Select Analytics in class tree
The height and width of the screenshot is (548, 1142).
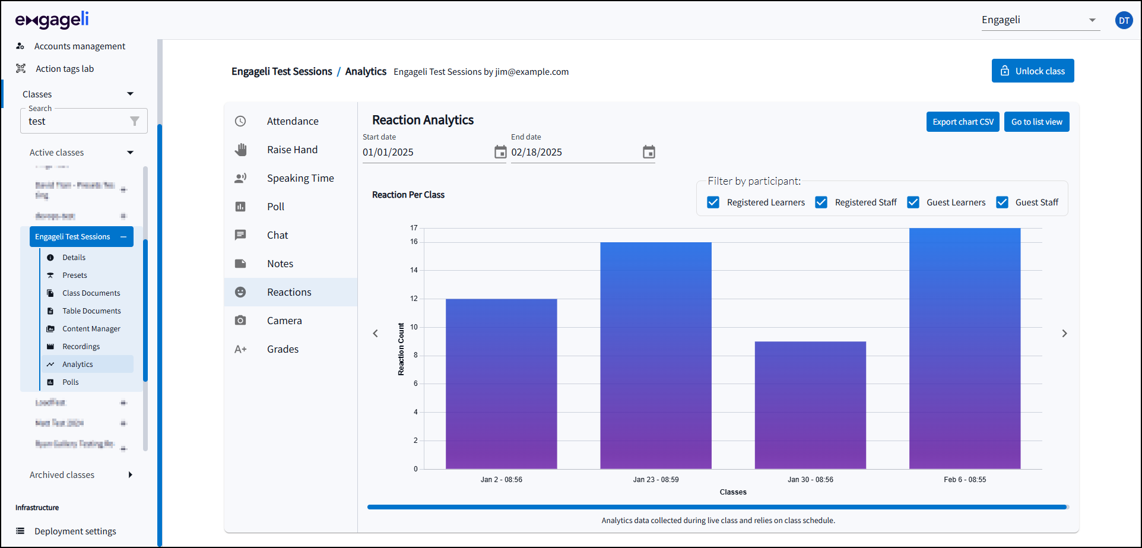point(87,365)
